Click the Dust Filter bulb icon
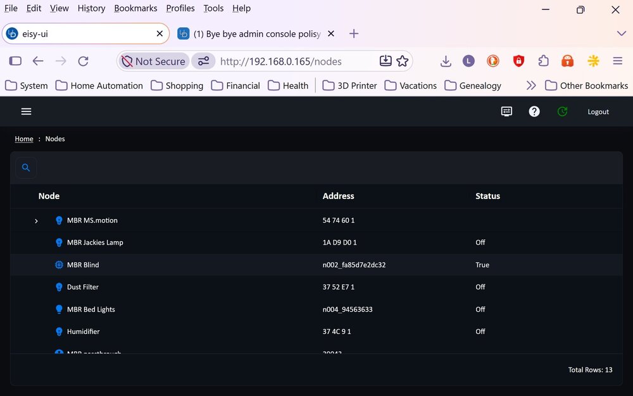This screenshot has height=396, width=633. [x=59, y=287]
